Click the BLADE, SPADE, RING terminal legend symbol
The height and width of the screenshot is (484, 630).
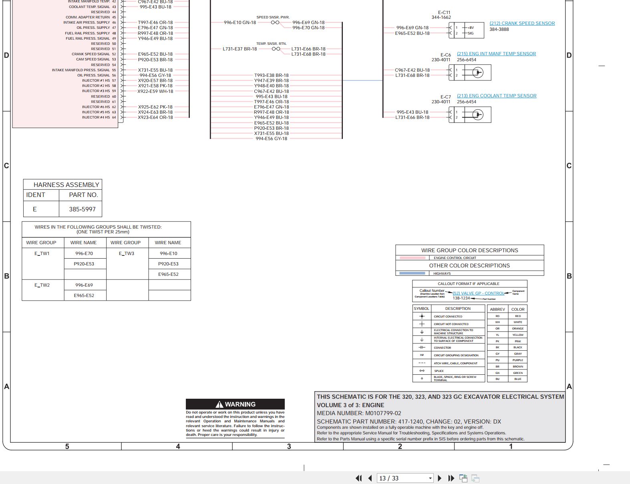point(422,378)
